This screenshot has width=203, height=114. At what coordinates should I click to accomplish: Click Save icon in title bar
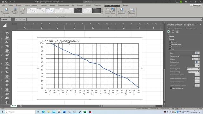pyautogui.click(x=3, y=2)
